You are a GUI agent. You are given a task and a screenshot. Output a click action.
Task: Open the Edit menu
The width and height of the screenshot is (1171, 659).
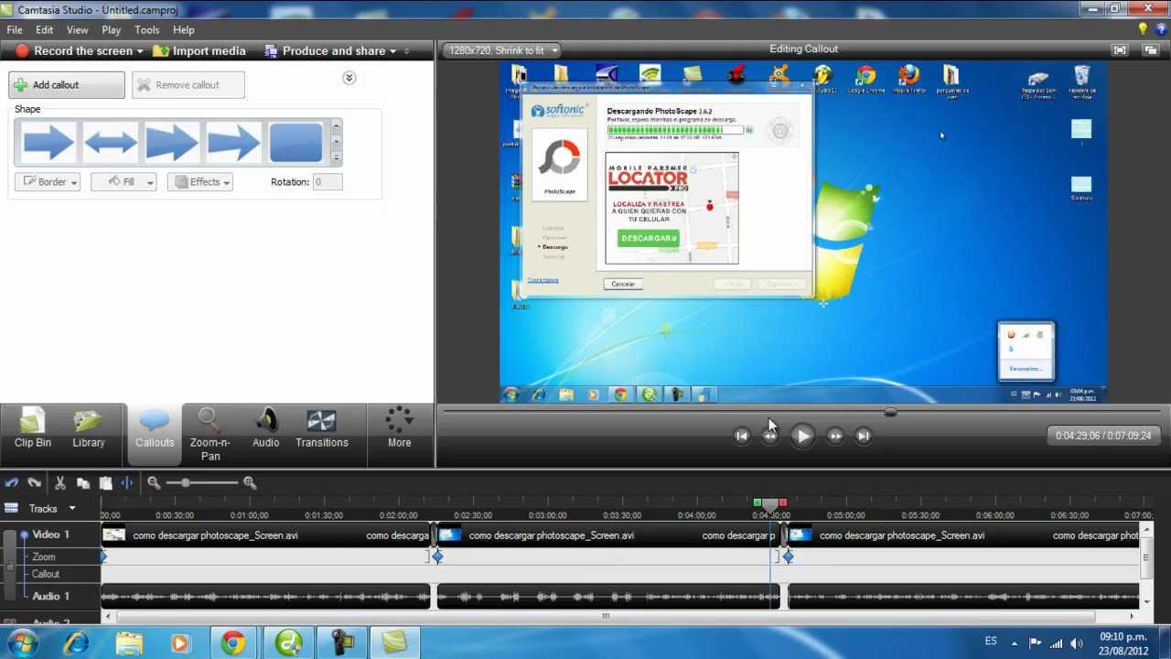coord(44,30)
